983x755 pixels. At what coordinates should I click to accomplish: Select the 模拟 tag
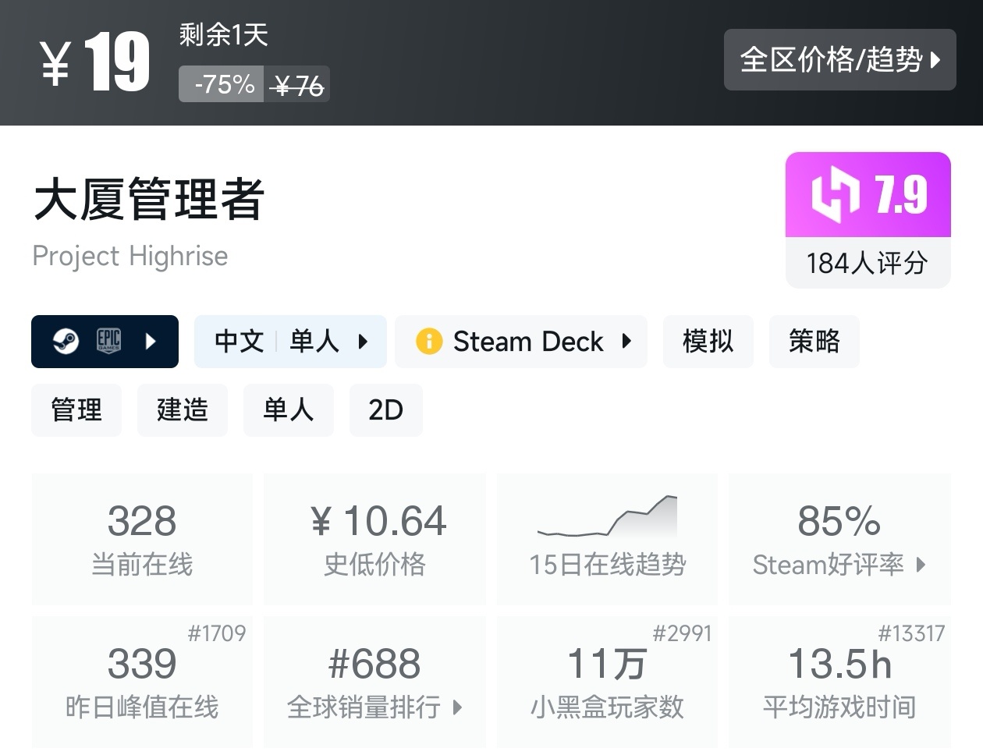pyautogui.click(x=708, y=342)
